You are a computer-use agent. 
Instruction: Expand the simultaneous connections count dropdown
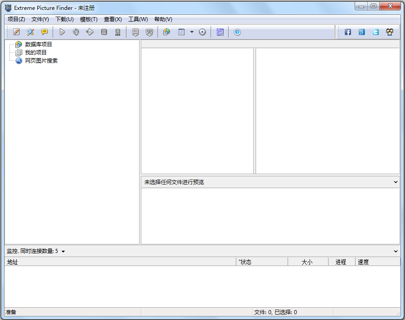click(x=63, y=251)
